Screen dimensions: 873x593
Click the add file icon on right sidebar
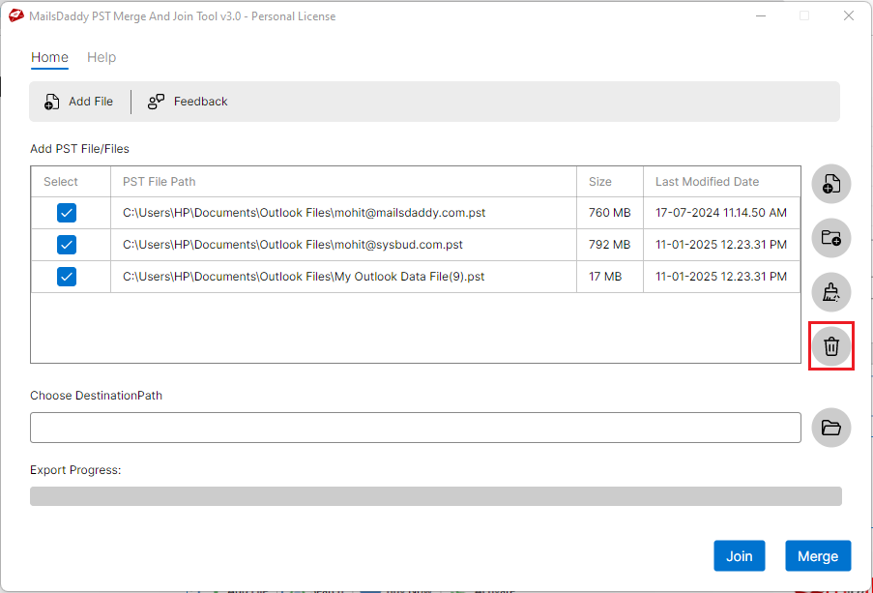point(830,184)
